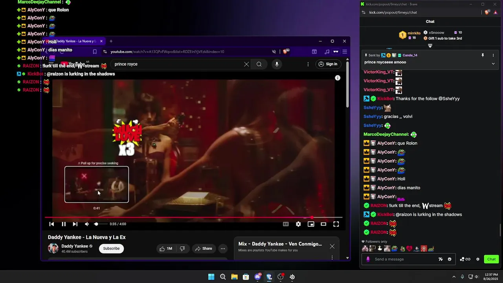Subscribe to Daddy Yankee channel
Viewport: 503px width, 283px height.
click(111, 248)
